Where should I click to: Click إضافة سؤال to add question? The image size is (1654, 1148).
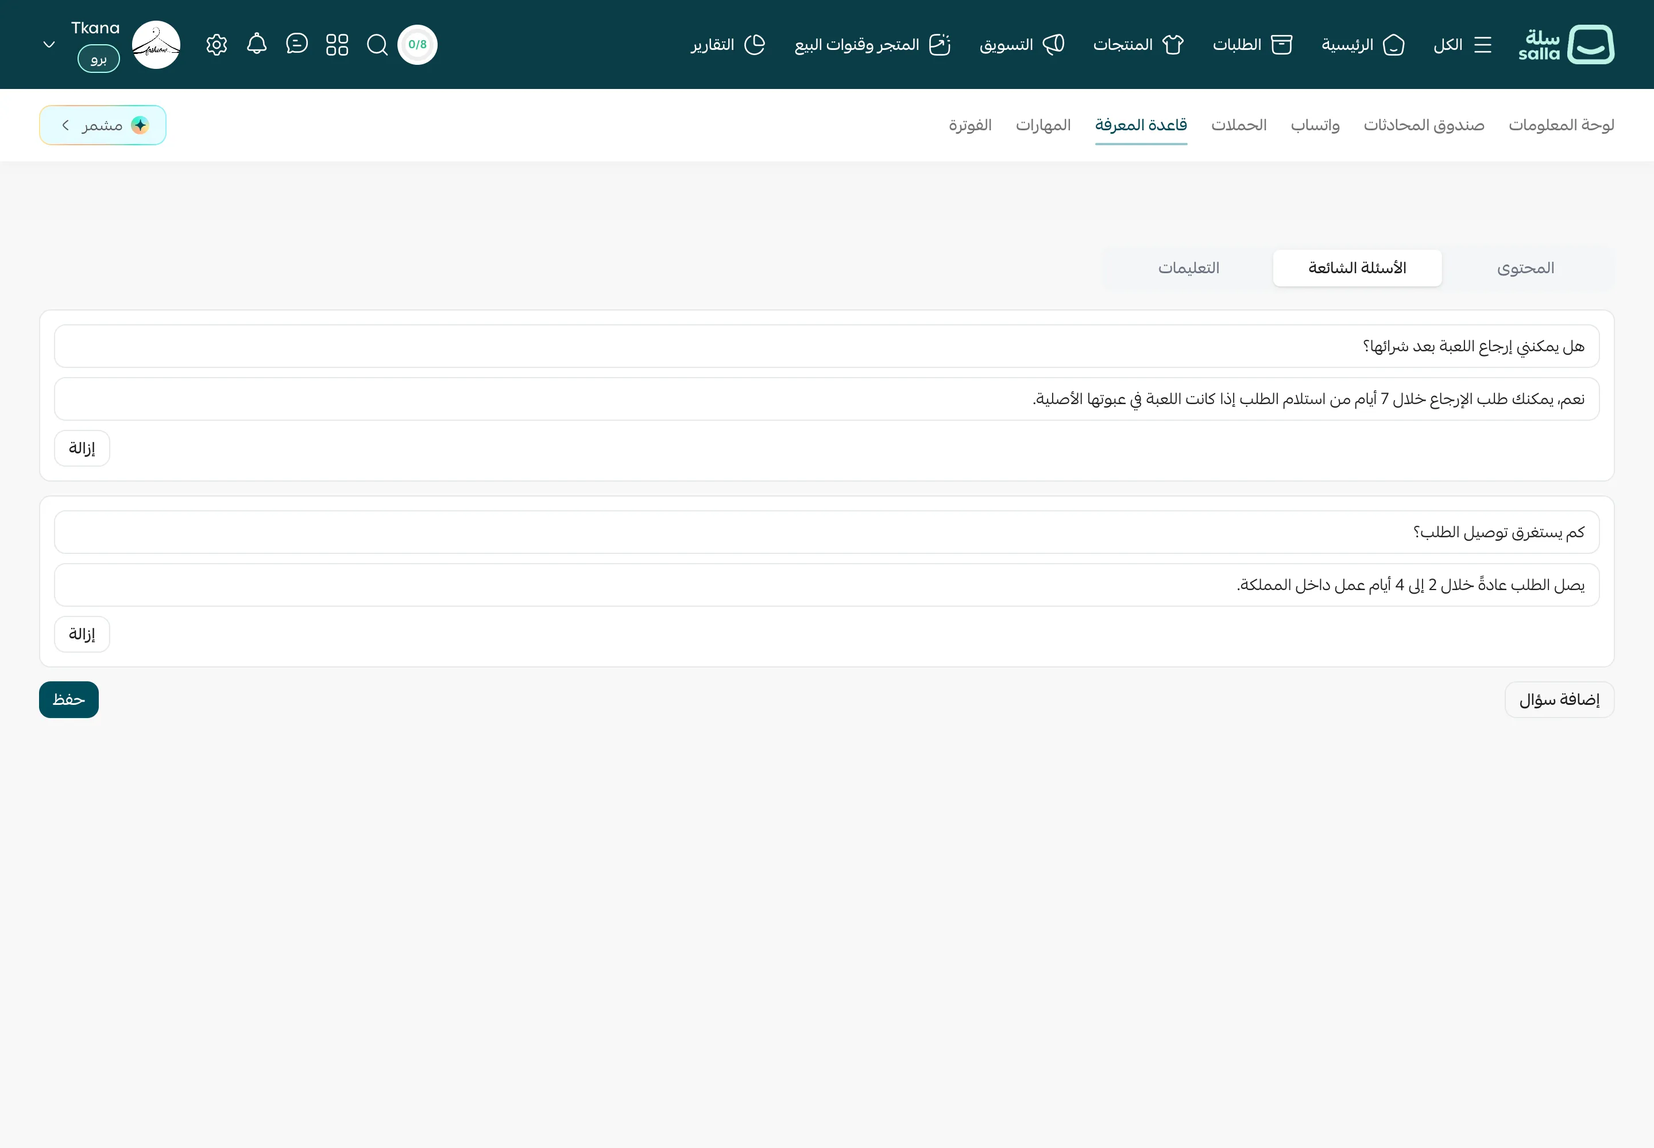[x=1559, y=700]
